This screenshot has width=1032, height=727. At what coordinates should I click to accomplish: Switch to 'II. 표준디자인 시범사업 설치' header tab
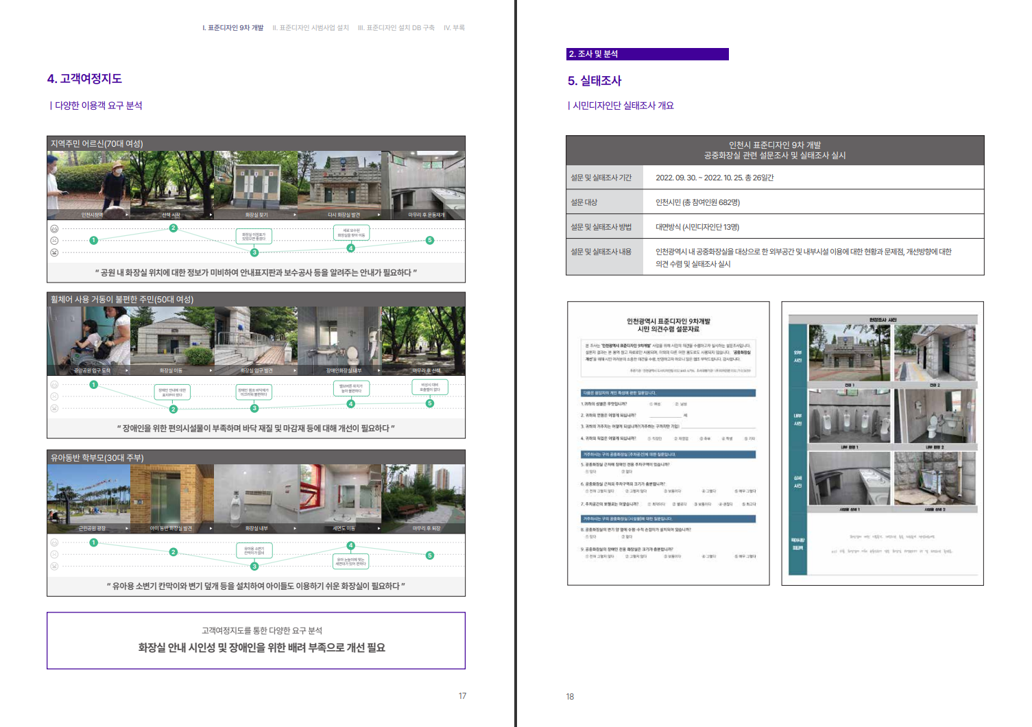point(311,28)
